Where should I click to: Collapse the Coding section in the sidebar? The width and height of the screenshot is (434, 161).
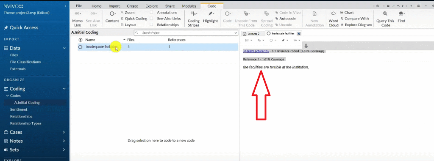(x=64, y=89)
